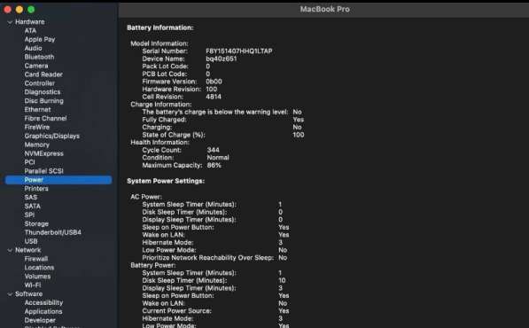Select Volumes under Network
This screenshot has height=328, width=529.
click(x=37, y=277)
